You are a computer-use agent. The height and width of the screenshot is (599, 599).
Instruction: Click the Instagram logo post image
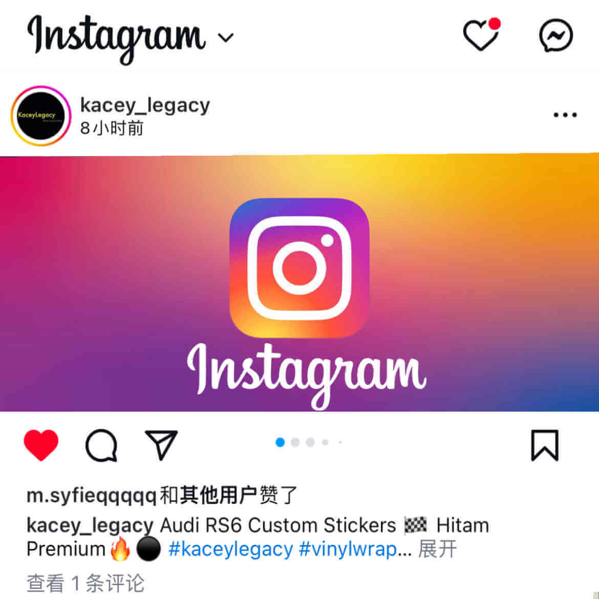click(x=299, y=283)
